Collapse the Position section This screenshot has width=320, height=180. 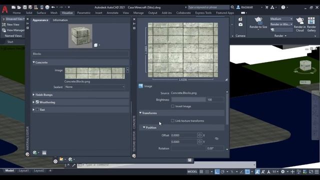[x=144, y=127]
